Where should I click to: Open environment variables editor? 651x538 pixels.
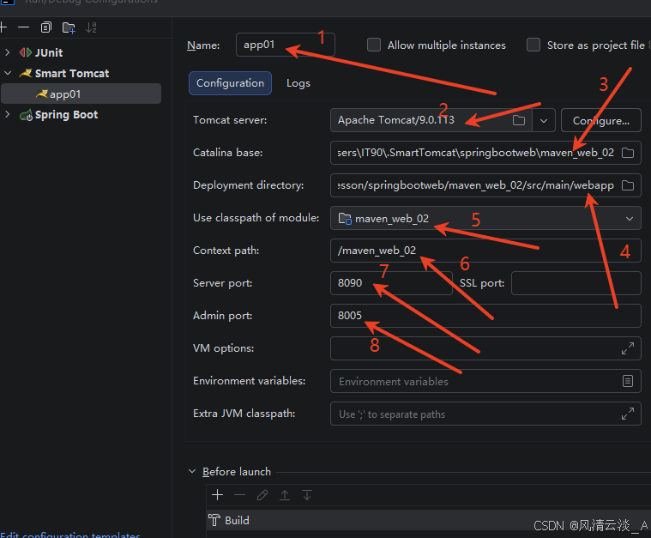pyautogui.click(x=628, y=380)
